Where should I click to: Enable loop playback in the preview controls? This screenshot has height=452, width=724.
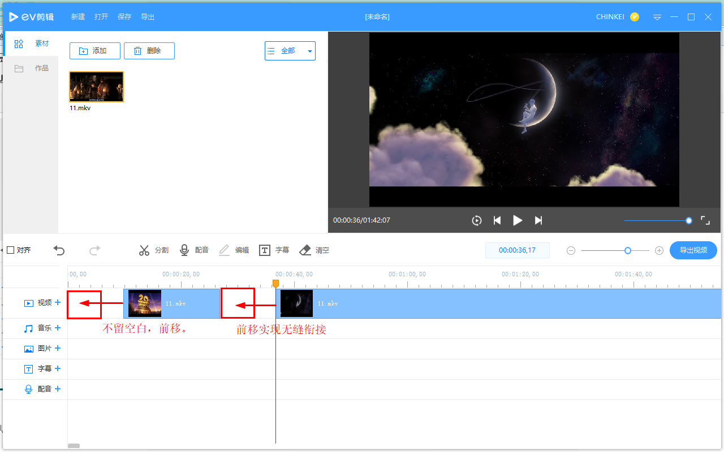tap(476, 220)
